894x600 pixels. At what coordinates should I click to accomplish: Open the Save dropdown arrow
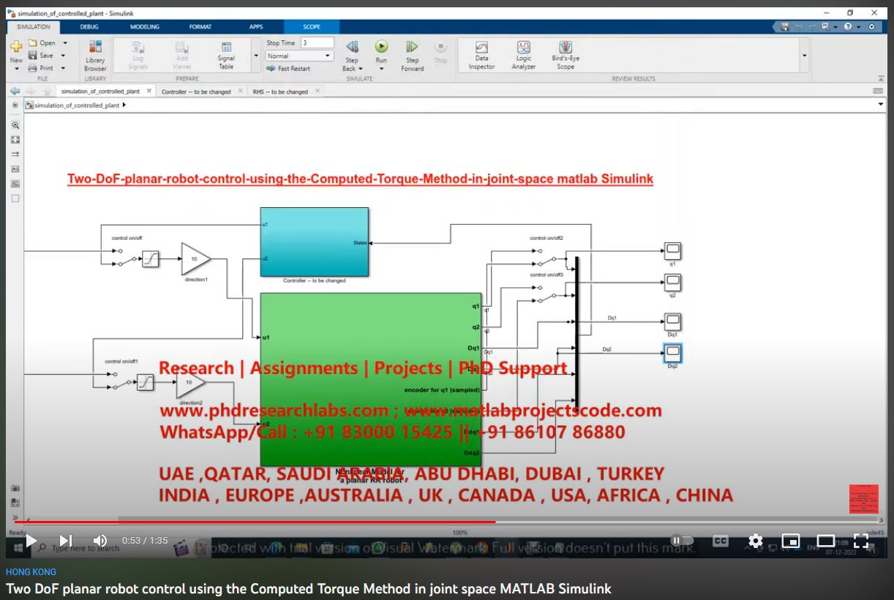tap(64, 56)
